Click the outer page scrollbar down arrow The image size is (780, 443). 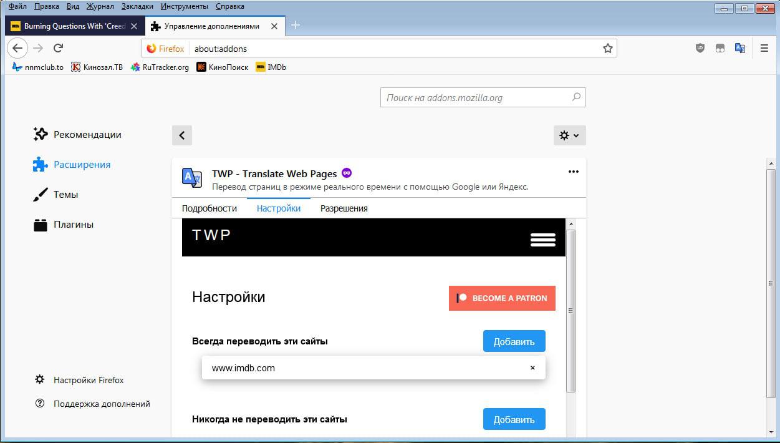(x=773, y=432)
